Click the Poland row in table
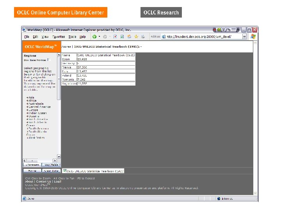The image size is (281, 211). coord(98,75)
